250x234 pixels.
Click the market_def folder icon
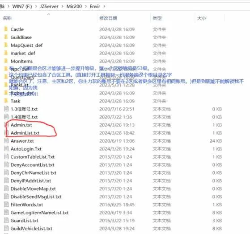coord(6,53)
